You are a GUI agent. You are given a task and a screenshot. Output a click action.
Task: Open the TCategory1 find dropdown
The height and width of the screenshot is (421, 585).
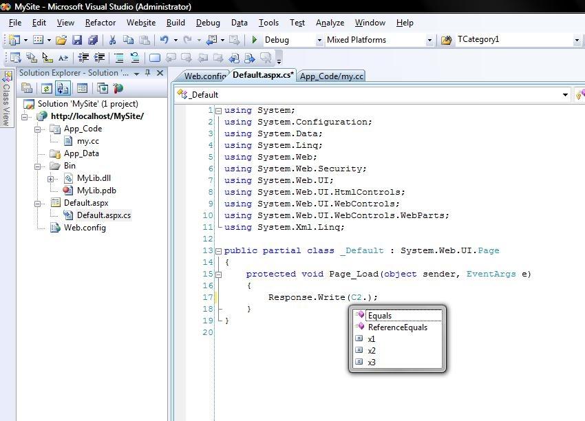[577, 41]
